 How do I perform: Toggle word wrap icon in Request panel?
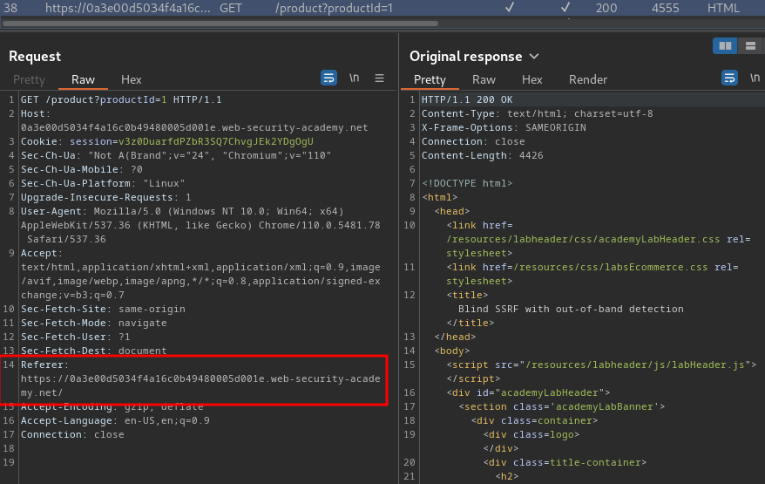(328, 78)
